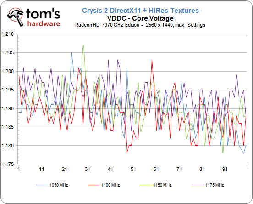253x204 pixels.
Task: Click the 'hardware' text under the logo
Action: [x=44, y=23]
